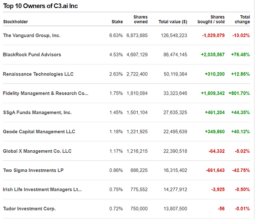
Task: Click the -13.02% total change value
Action: coord(241,35)
